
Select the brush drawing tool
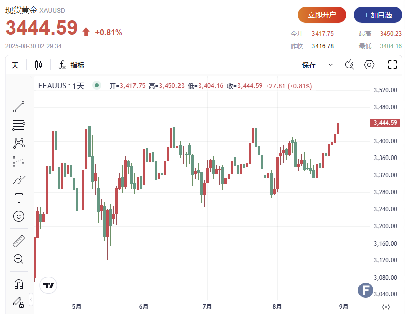pyautogui.click(x=18, y=180)
